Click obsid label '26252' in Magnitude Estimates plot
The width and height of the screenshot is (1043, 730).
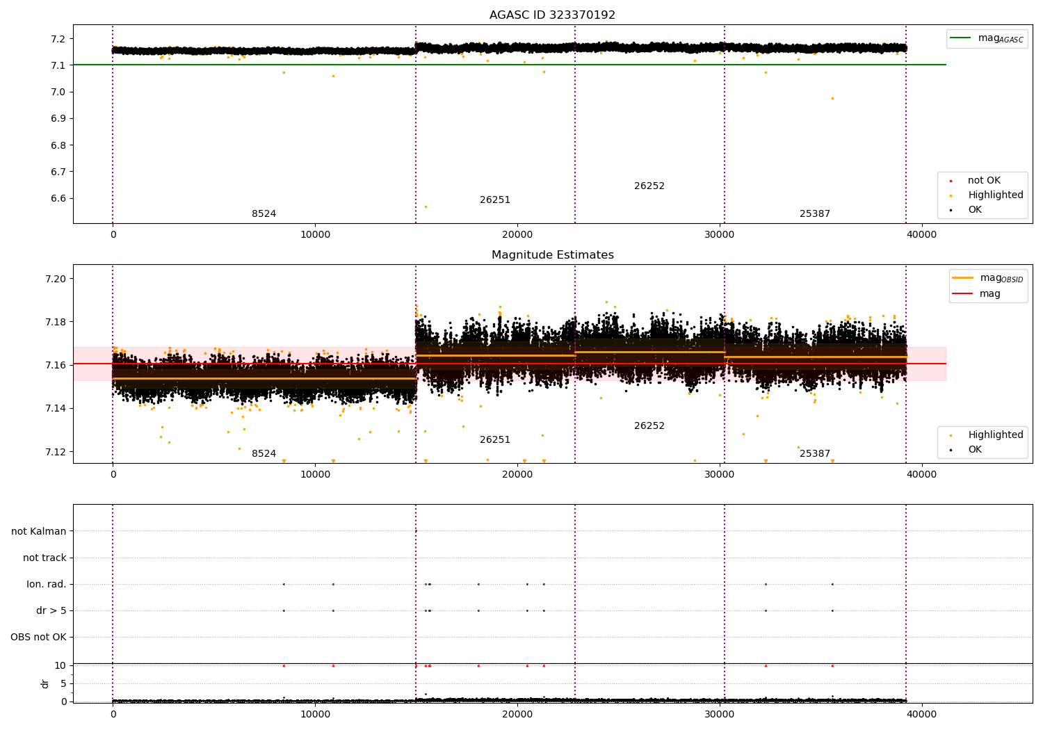point(649,426)
